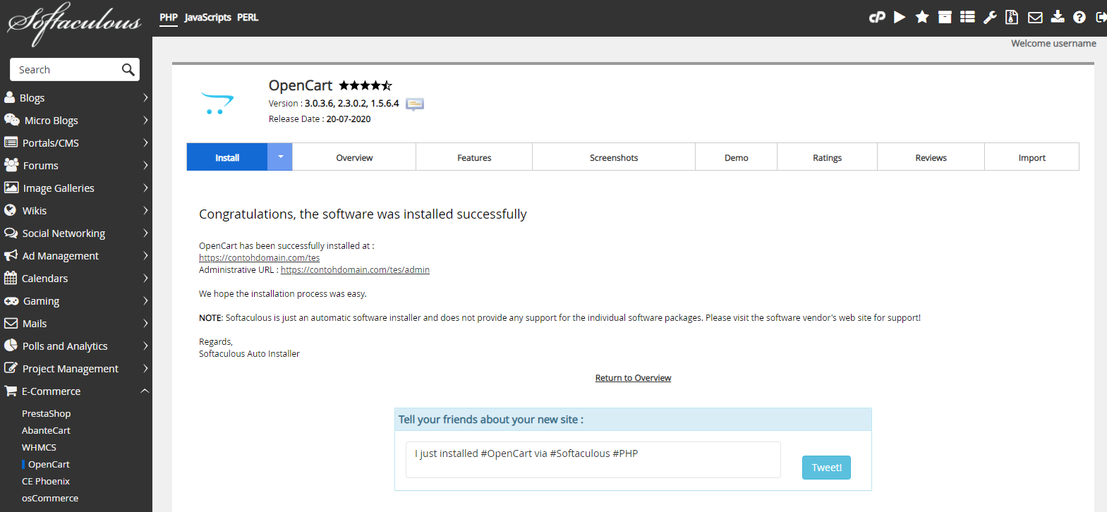Open the help question mark icon
This screenshot has height=512, width=1107.
coord(1079,17)
